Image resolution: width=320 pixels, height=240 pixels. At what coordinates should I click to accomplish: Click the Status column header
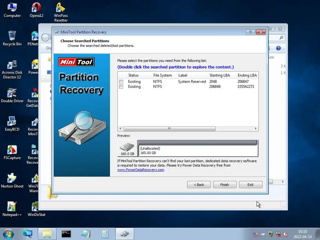click(x=139, y=75)
